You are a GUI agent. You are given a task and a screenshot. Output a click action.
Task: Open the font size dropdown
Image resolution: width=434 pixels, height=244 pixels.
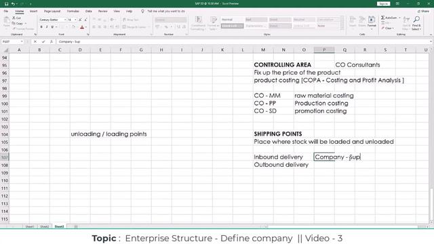tap(75, 20)
